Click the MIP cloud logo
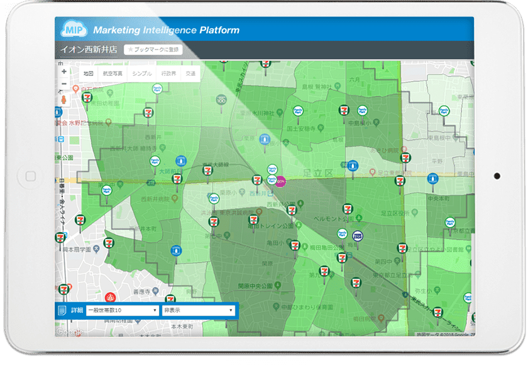528x365 pixels. point(74,30)
